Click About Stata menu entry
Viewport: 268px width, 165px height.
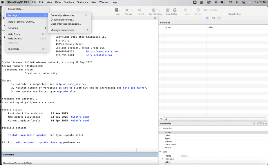(27, 9)
